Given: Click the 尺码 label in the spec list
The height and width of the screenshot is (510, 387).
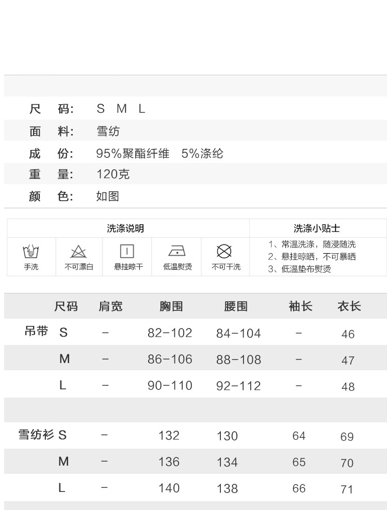Looking at the screenshot, I should tap(52, 109).
